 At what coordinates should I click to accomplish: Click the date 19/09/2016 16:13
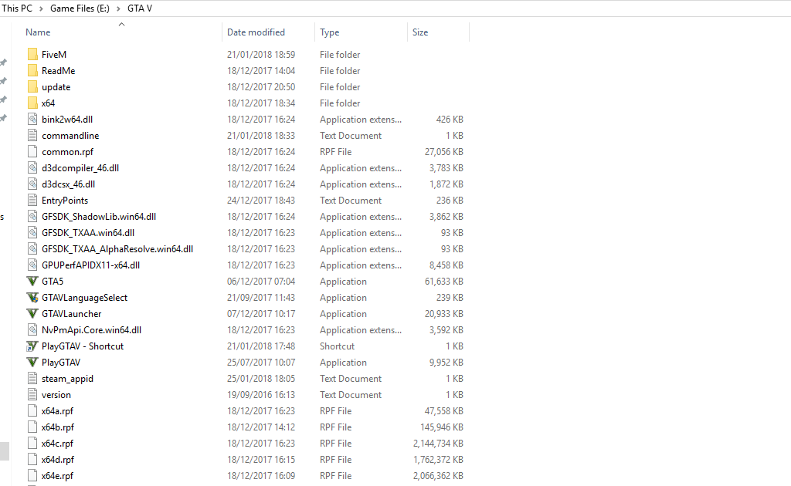(261, 395)
